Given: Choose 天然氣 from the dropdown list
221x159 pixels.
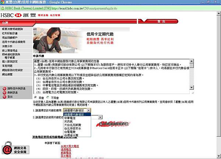Looking at the screenshot, I should click(77, 122).
